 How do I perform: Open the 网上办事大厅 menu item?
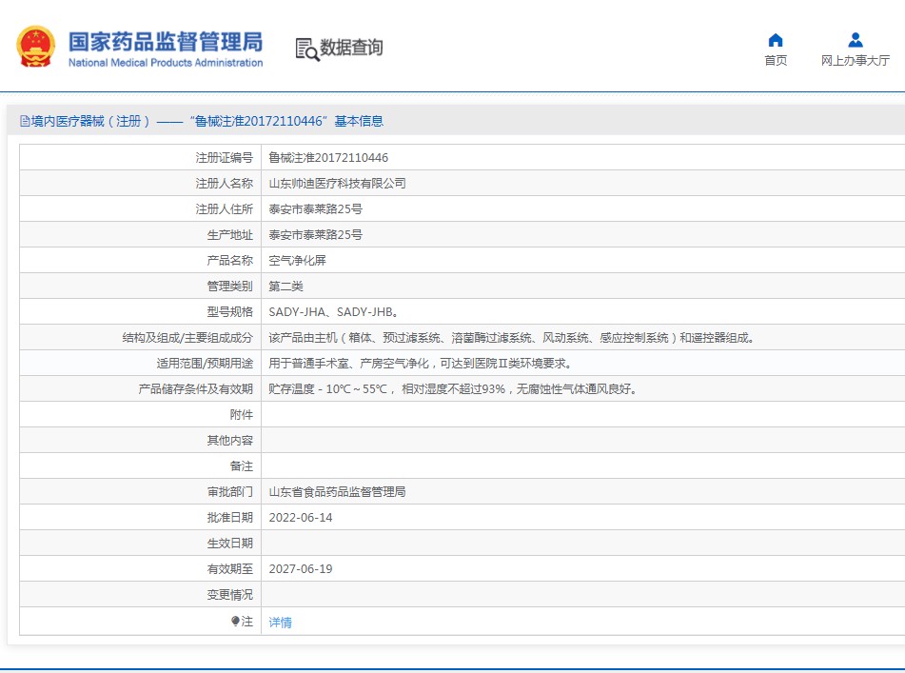855,61
